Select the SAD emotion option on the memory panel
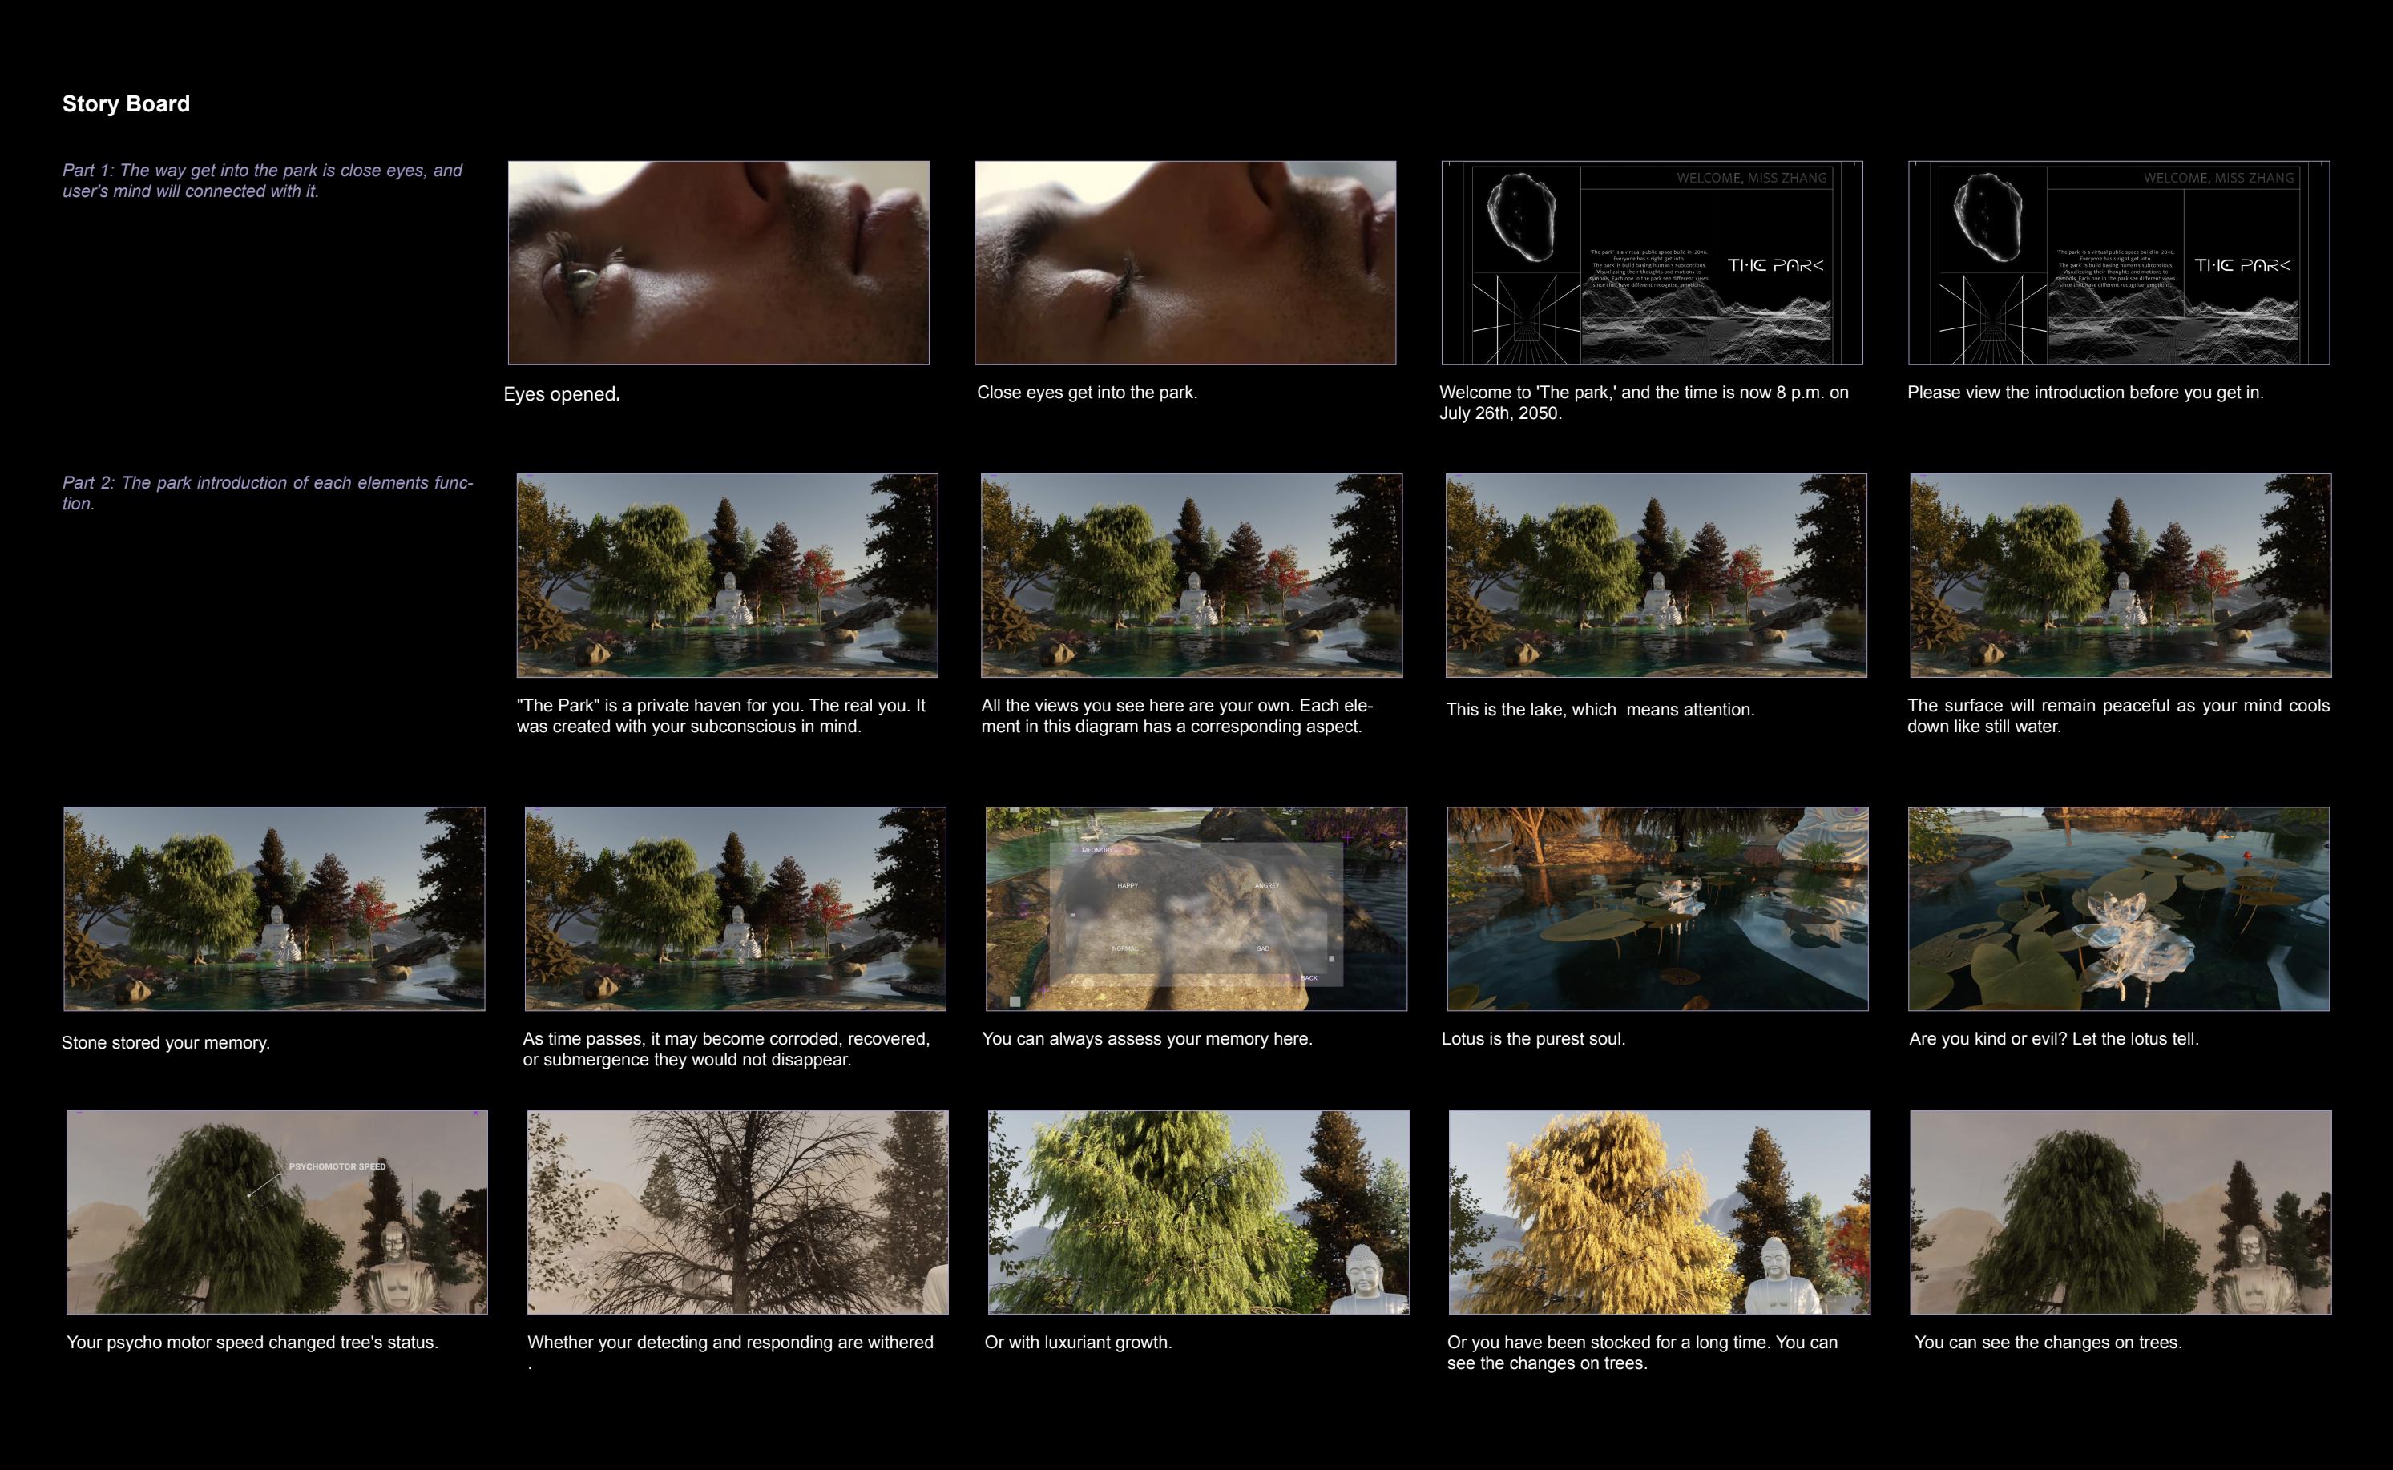Image resolution: width=2393 pixels, height=1470 pixels. pos(1263,948)
